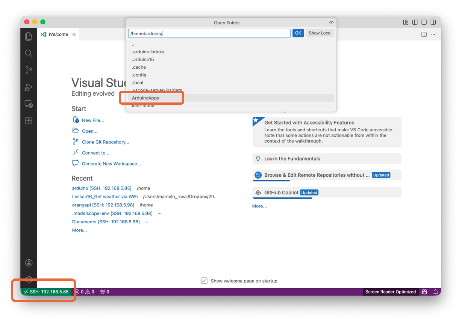The width and height of the screenshot is (459, 319).
Task: Open the GitHub Copilot walkthrough
Action: click(x=327, y=193)
